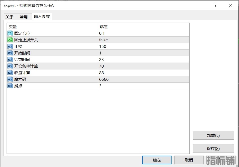This screenshot has width=239, height=167.
Task: Select the 开始时间 variable name
Action: 22,53
